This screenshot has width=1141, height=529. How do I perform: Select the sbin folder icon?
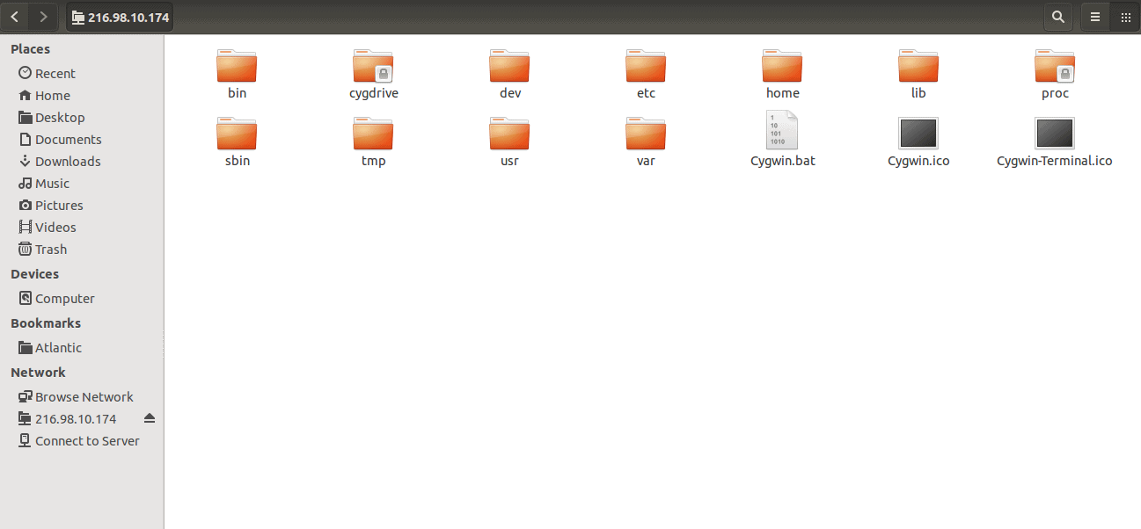coord(237,134)
